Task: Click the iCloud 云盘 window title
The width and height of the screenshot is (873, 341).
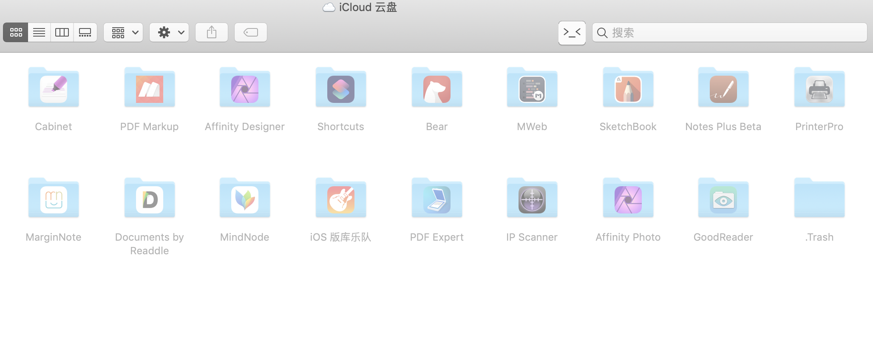Action: (x=368, y=7)
